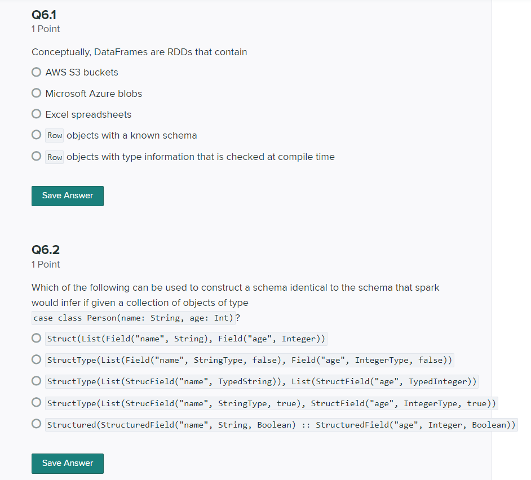
Task: Click the Q6.1 question heading
Action: tap(43, 15)
